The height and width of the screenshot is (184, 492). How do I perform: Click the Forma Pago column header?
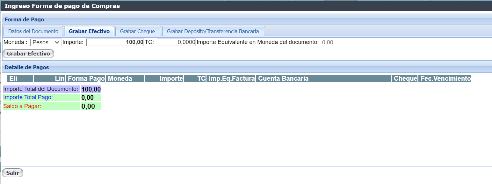click(x=85, y=78)
